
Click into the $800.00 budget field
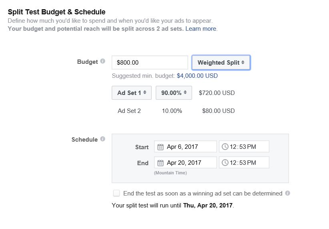[150, 63]
